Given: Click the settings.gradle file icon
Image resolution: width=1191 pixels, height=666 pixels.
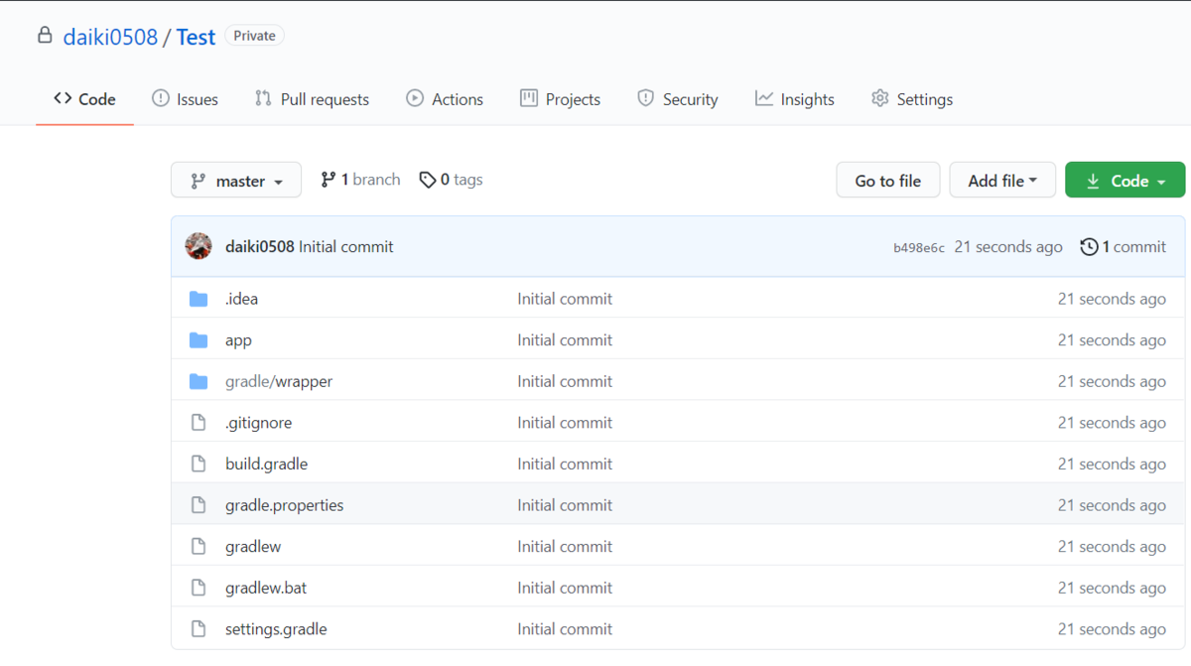Looking at the screenshot, I should pos(198,628).
